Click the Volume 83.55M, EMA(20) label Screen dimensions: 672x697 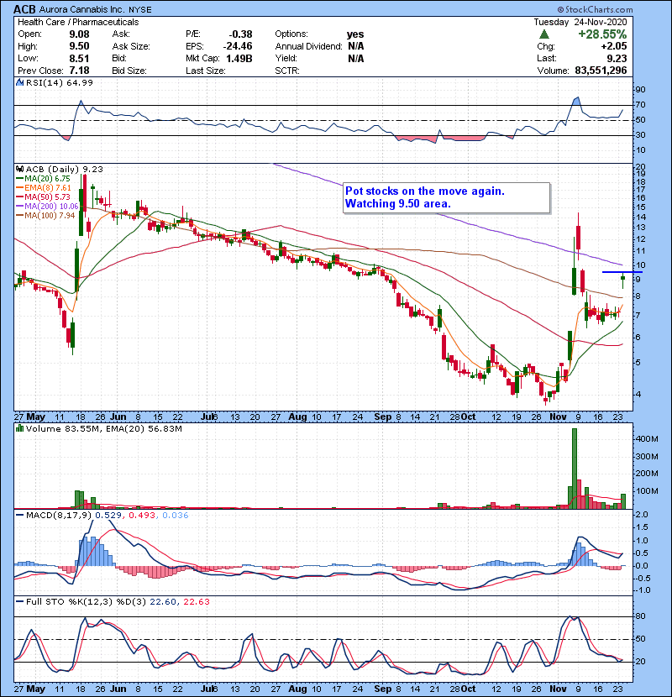(103, 429)
